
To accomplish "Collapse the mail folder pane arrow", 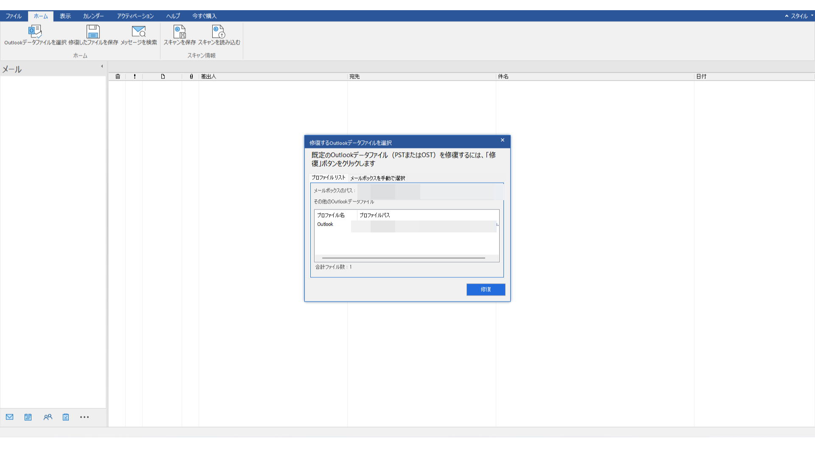I will [102, 66].
